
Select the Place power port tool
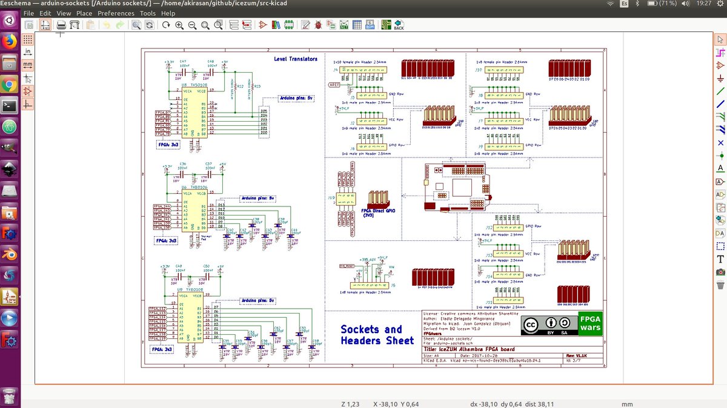[720, 78]
